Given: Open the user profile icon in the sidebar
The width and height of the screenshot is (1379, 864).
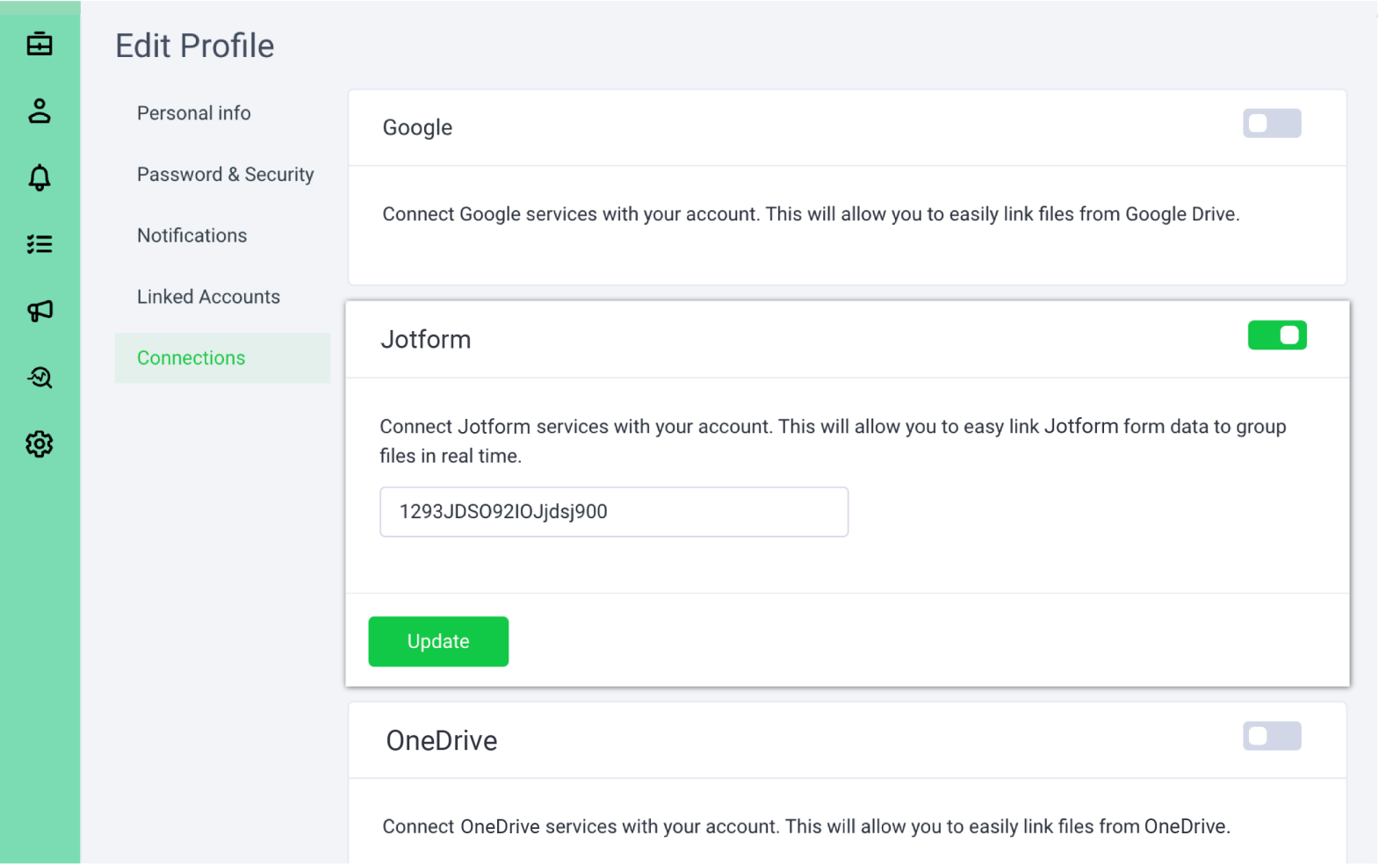Looking at the screenshot, I should click(40, 112).
